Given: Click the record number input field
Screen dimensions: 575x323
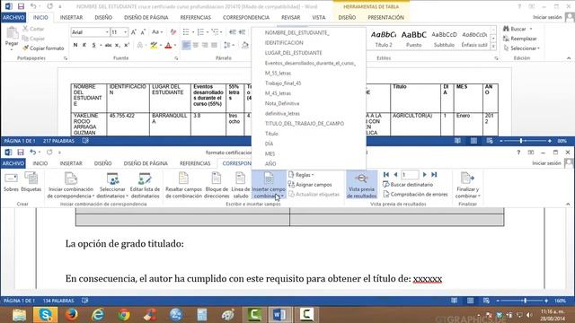Looking at the screenshot, I should pos(410,175).
